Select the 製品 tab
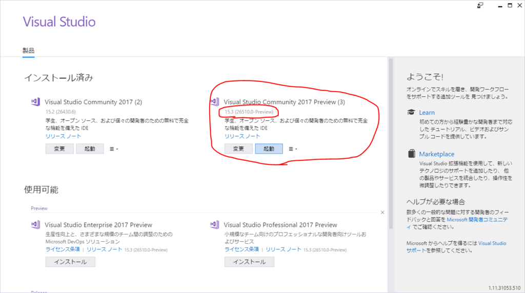This screenshot has height=293, width=525. (29, 51)
